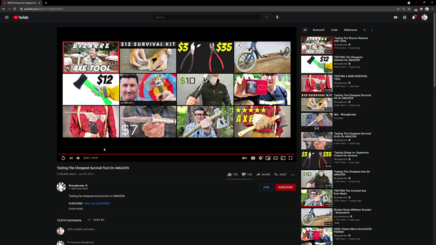Open sidebar Testing The Cheapest Survival Knife thumbnail
Screen dimensions: 436x245
coord(317,141)
